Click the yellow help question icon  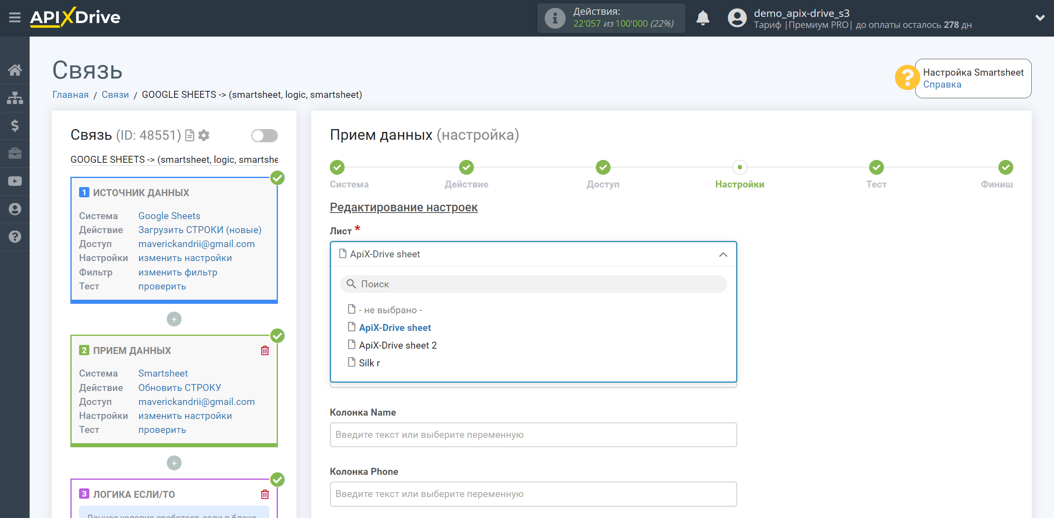pos(907,77)
